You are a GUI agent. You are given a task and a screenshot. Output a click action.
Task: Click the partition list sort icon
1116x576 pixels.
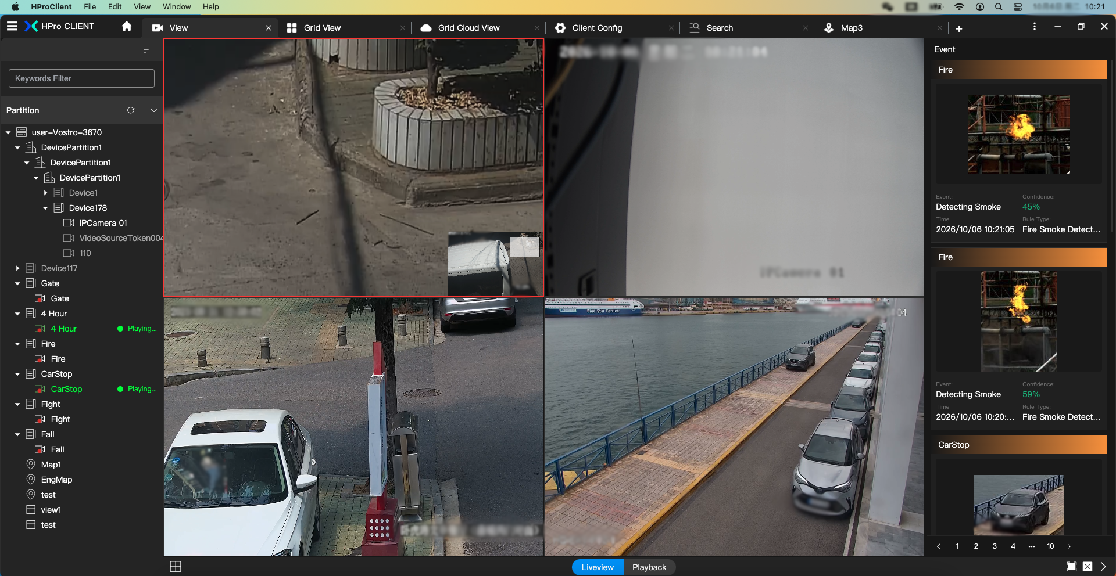(x=147, y=49)
